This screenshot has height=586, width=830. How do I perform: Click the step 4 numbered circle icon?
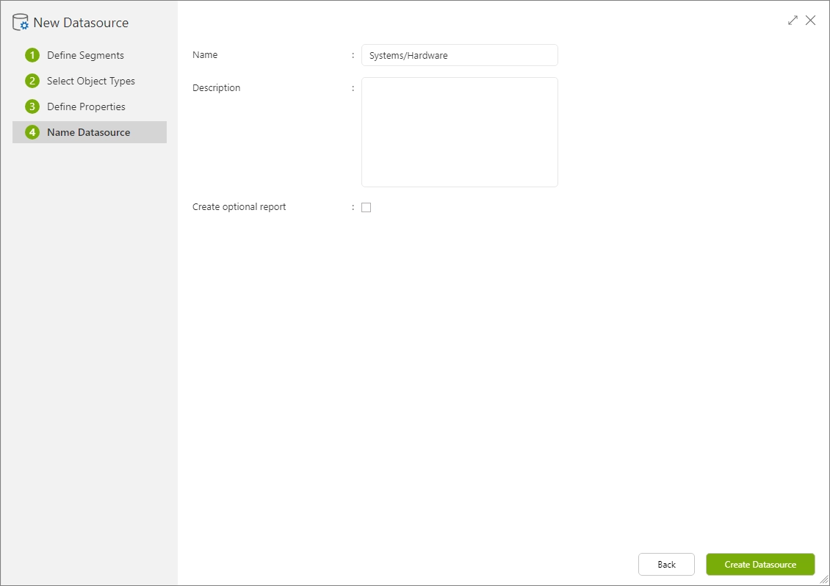[x=32, y=132]
